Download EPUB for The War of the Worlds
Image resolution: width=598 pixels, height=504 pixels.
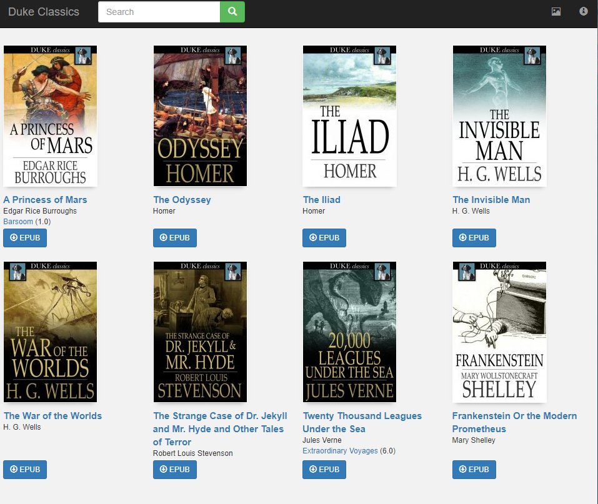tap(25, 469)
